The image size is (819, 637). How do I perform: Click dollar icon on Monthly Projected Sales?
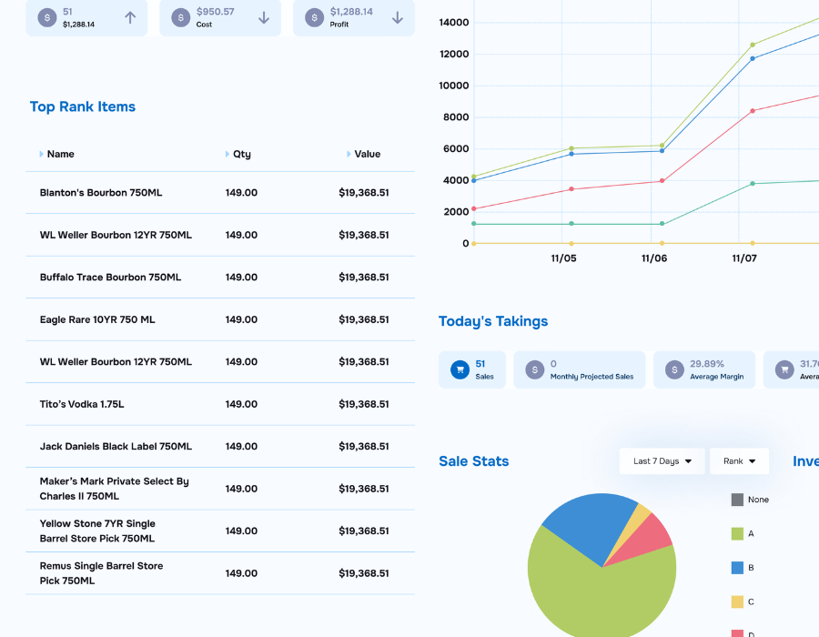coord(535,369)
